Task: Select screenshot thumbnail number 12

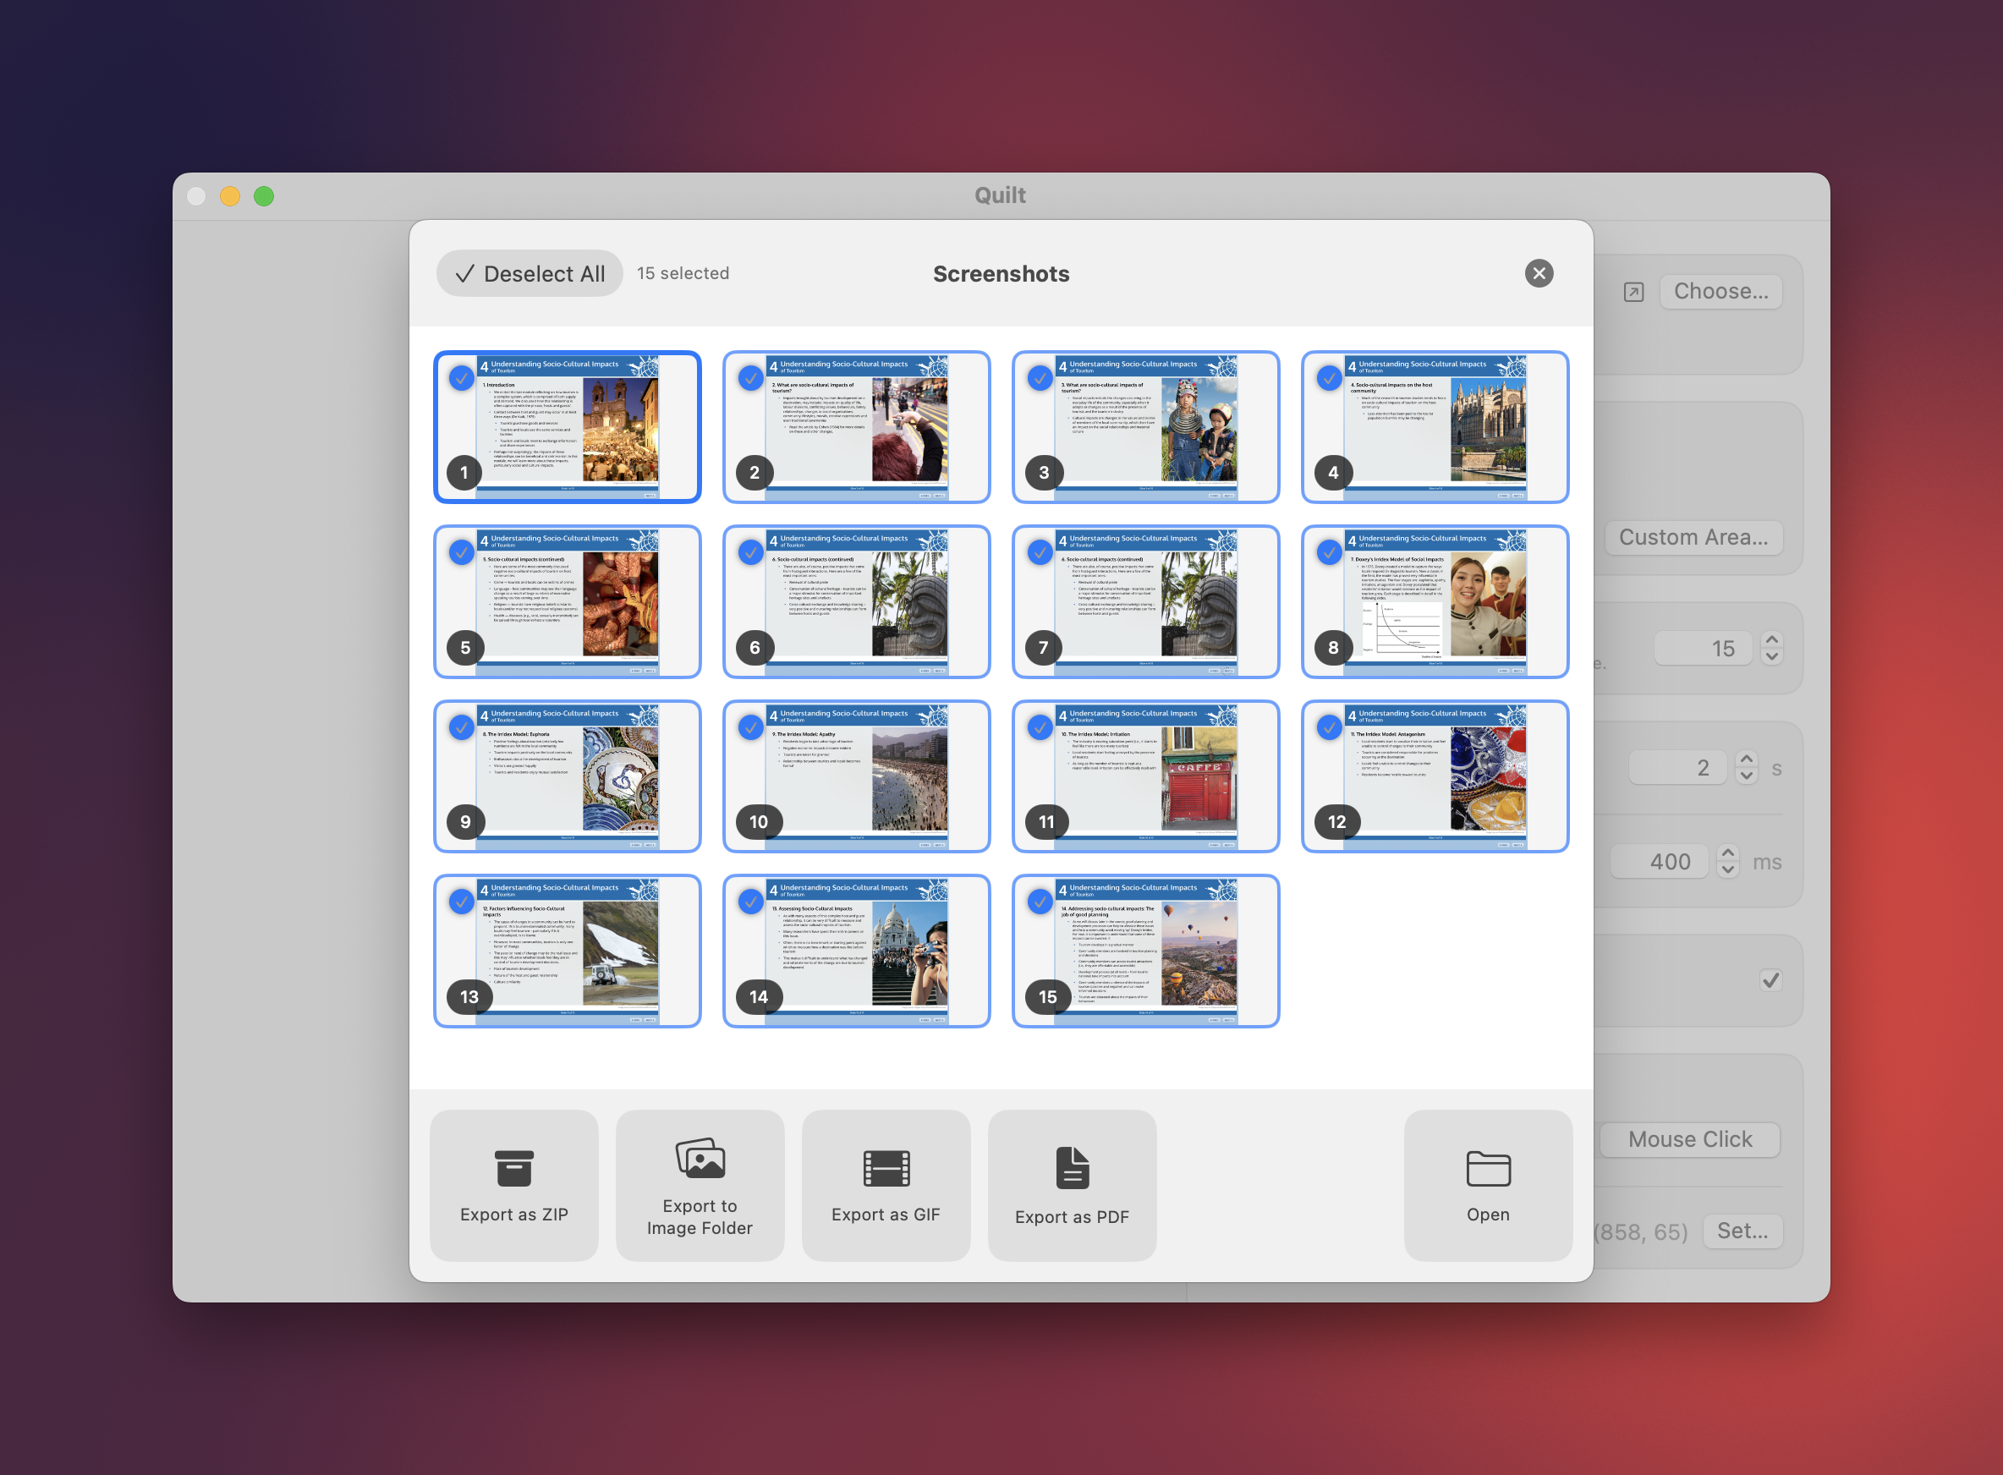Action: tap(1435, 776)
